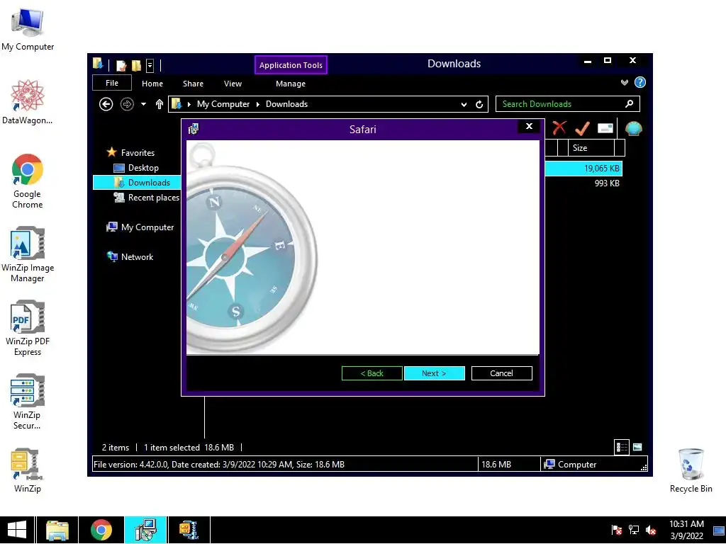Close the Safari setup dialog
726x544 pixels.
click(x=529, y=126)
